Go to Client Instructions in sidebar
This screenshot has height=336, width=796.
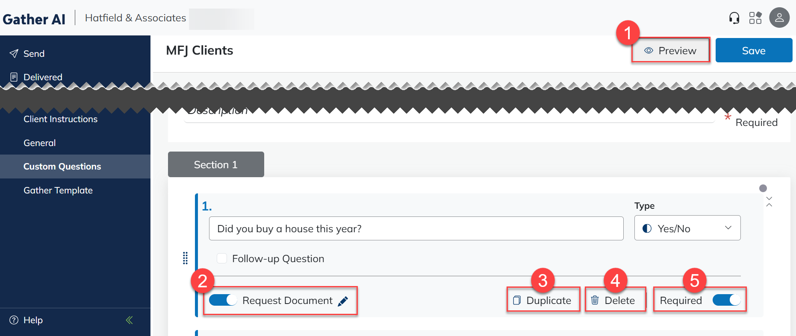pyautogui.click(x=60, y=119)
